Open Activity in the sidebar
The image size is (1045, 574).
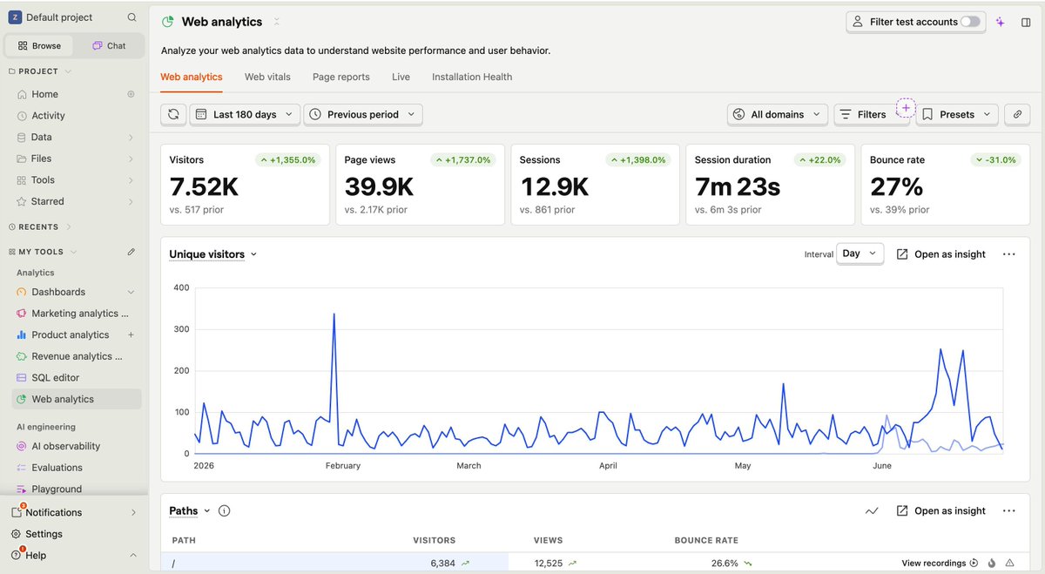[x=76, y=116]
